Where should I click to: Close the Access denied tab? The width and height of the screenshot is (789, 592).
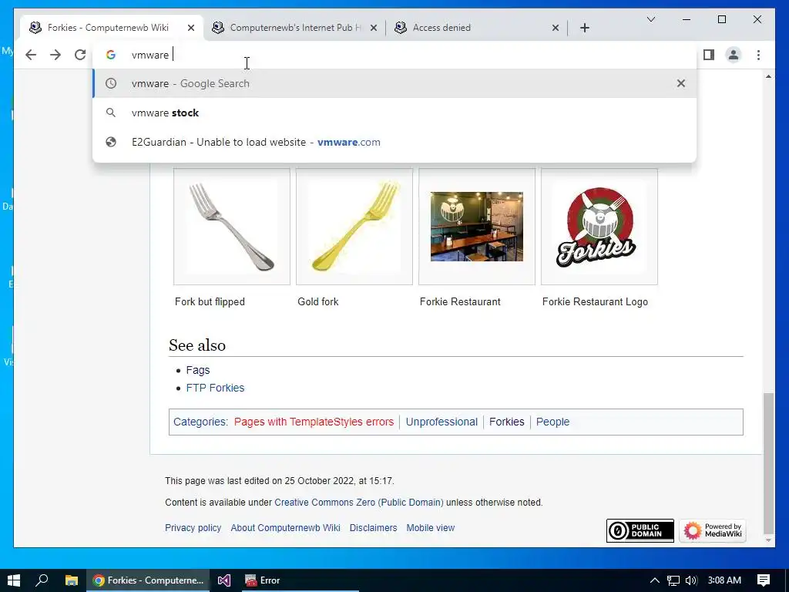click(x=556, y=28)
